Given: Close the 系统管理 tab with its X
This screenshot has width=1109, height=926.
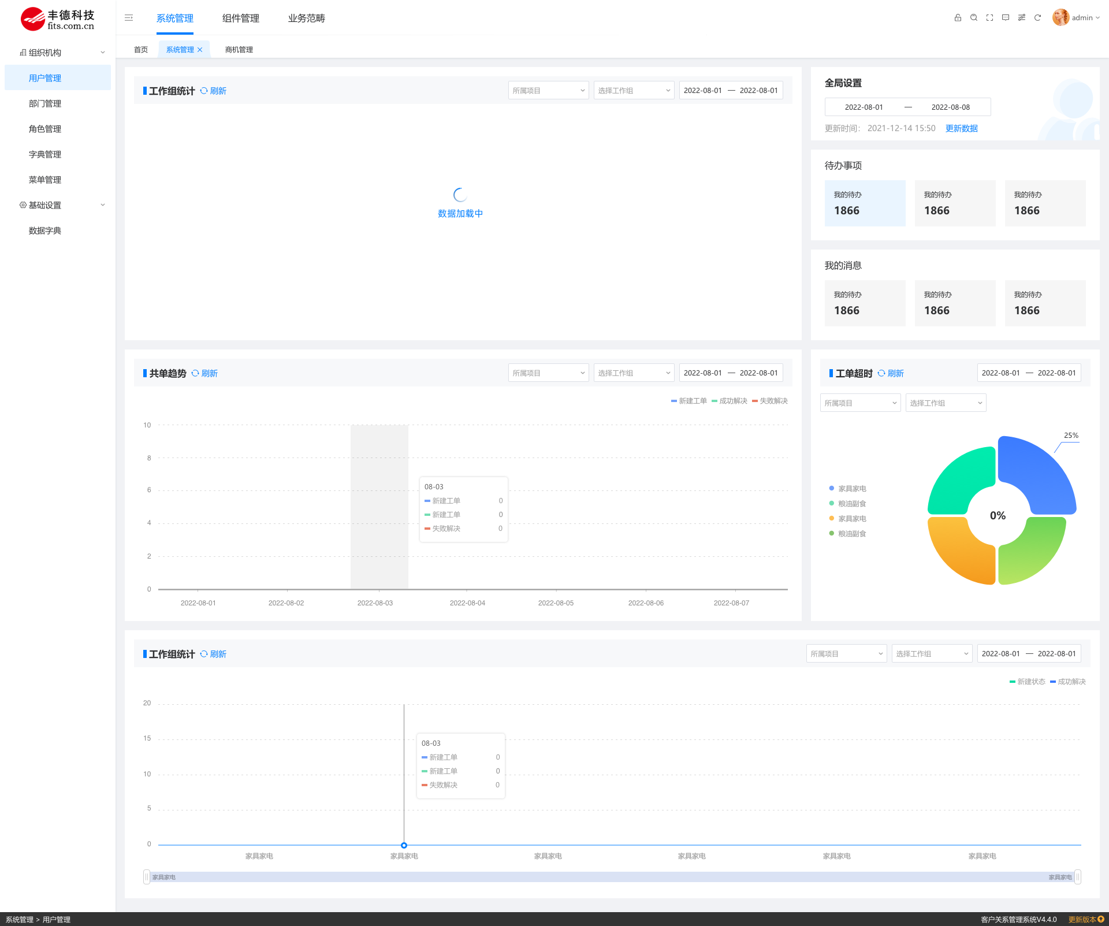Looking at the screenshot, I should pyautogui.click(x=200, y=50).
